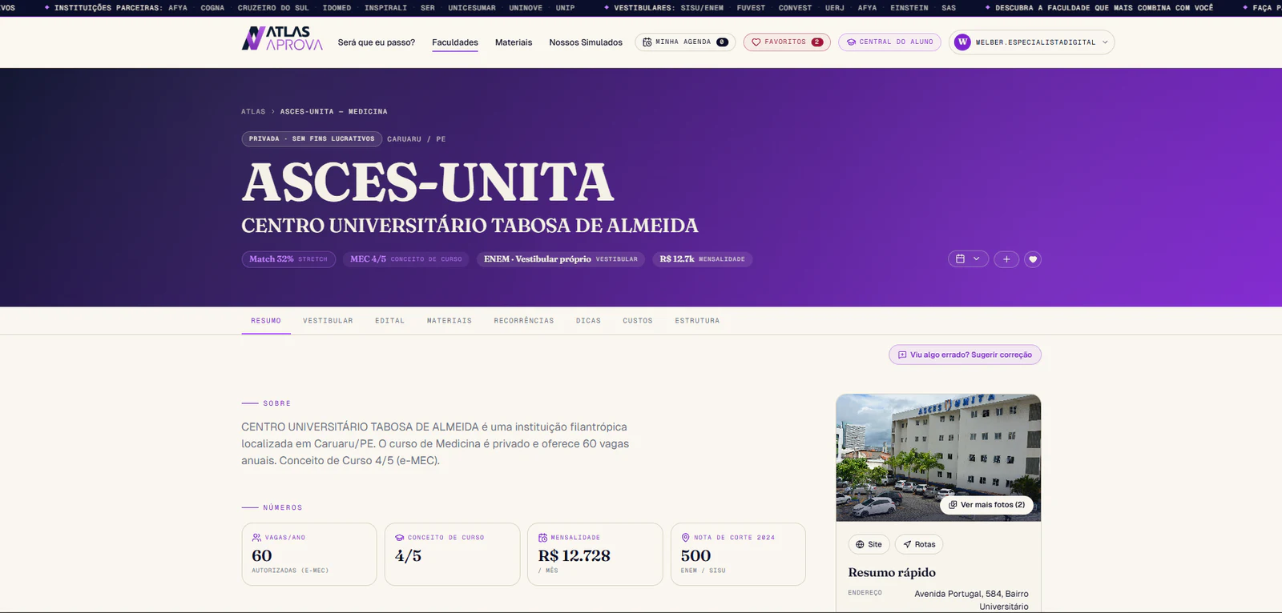Click the calendar icon in Mensalidade card
1282x613 pixels.
click(x=542, y=538)
